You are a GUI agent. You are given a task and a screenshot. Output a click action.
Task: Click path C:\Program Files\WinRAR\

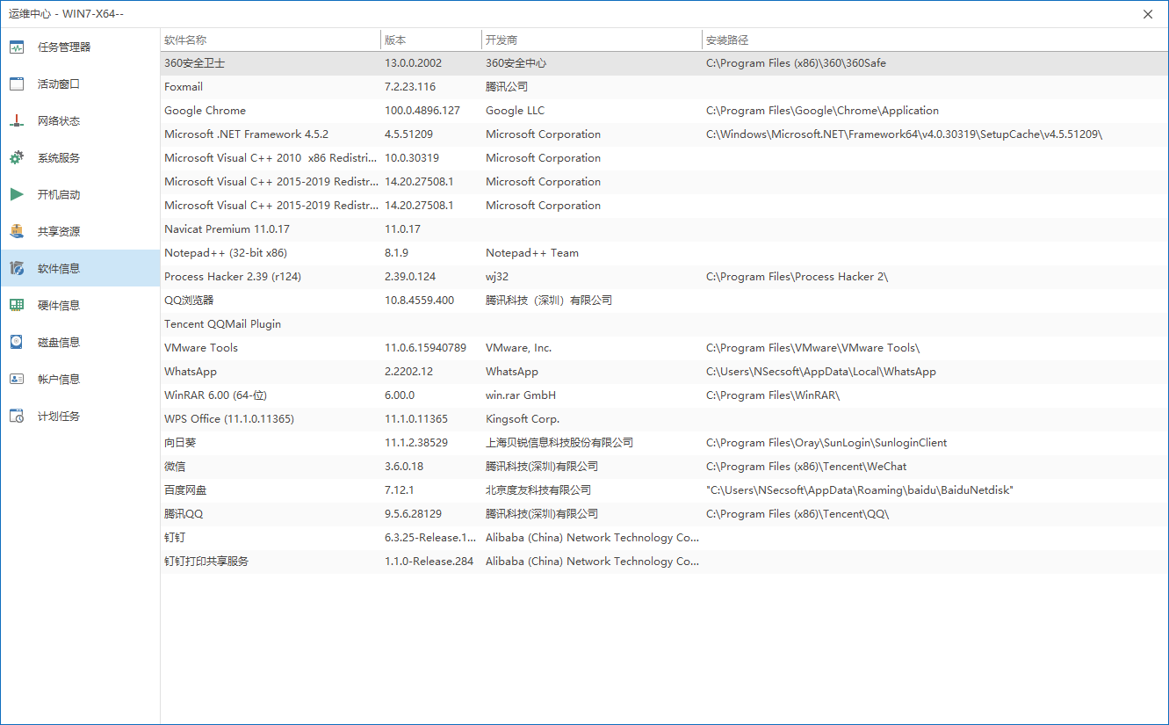773,395
